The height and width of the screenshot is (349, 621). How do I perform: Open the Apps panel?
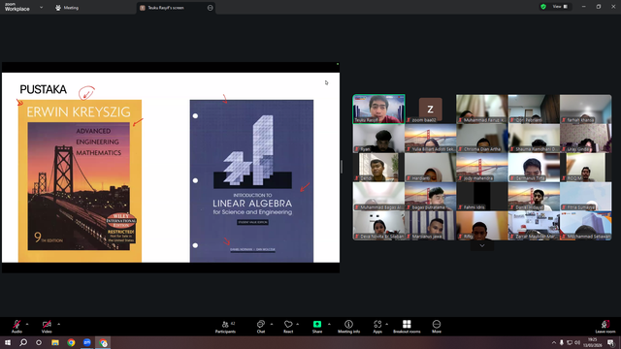[x=377, y=327]
